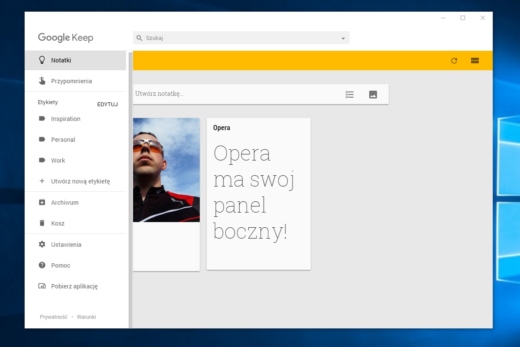Open Przypomnienia reminders section
Viewport: 520px width, 347px height.
pos(71,81)
